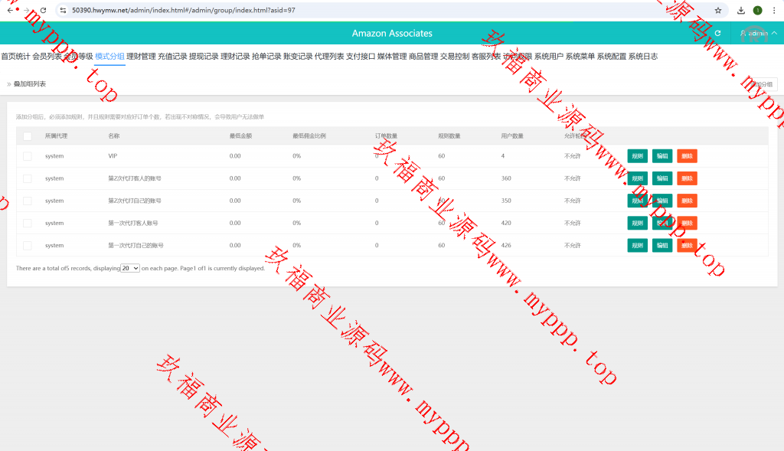Click the site info icon in address bar
The width and height of the screenshot is (784, 451).
click(x=63, y=11)
